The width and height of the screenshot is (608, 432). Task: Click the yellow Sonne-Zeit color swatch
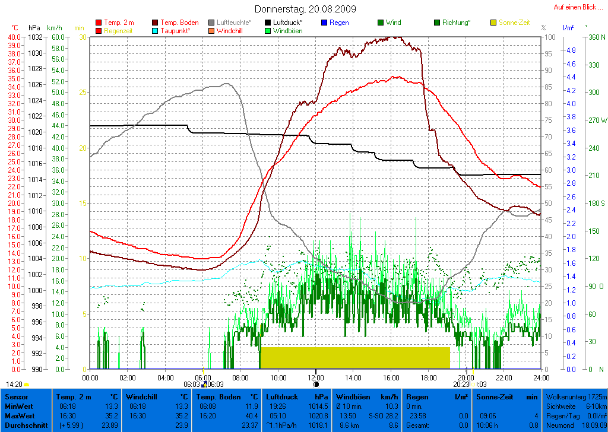point(493,23)
